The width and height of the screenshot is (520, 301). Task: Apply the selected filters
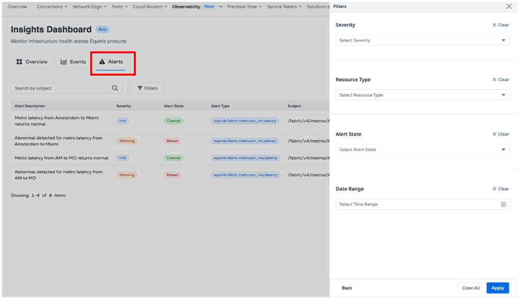point(498,288)
